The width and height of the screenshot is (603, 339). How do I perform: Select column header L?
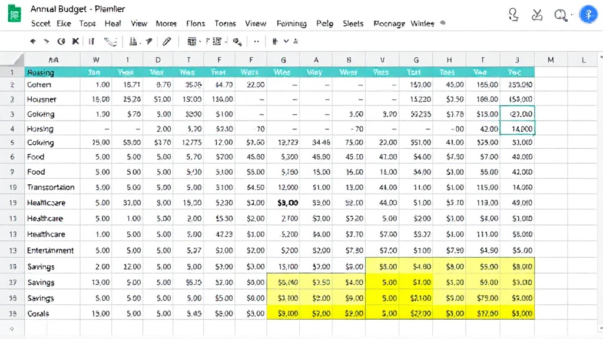(584, 59)
